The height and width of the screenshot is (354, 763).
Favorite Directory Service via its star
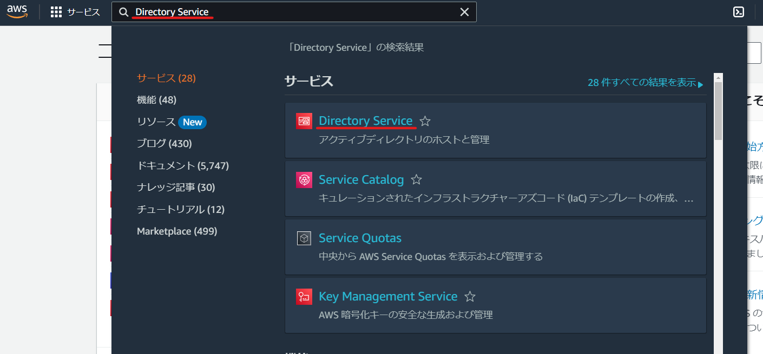pos(425,122)
